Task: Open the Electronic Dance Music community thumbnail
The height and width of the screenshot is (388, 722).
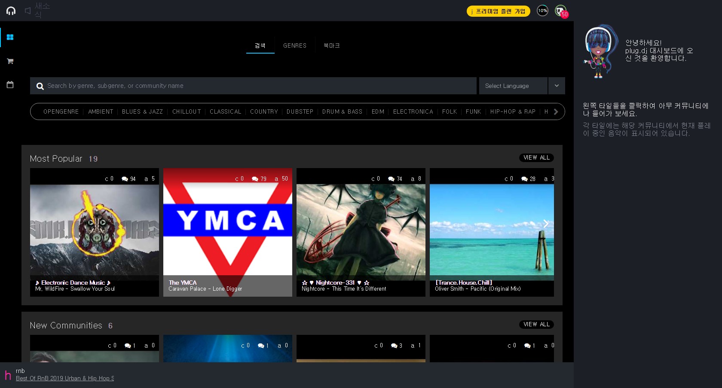Action: point(95,232)
